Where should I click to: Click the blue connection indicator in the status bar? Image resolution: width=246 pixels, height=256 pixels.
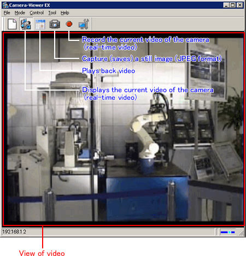point(227,232)
